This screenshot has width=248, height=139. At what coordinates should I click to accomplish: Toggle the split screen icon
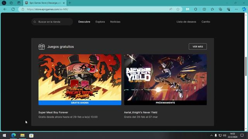204,9
